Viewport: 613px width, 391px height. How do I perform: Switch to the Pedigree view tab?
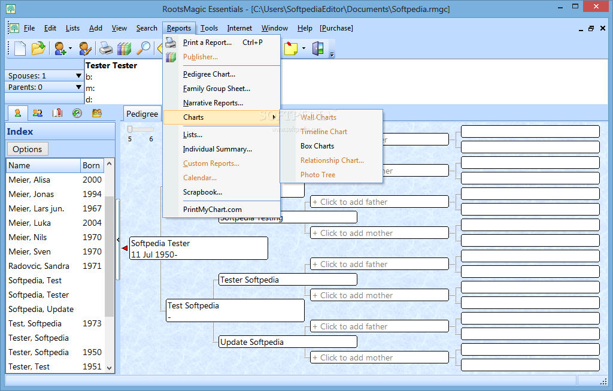pos(142,114)
